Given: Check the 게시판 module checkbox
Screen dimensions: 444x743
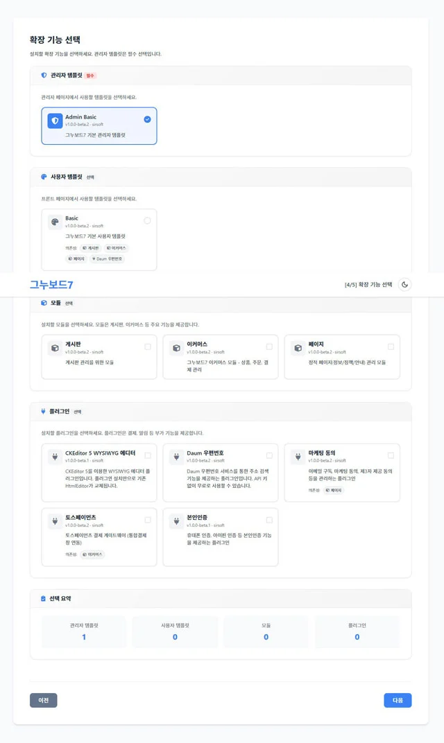Looking at the screenshot, I should 148,347.
